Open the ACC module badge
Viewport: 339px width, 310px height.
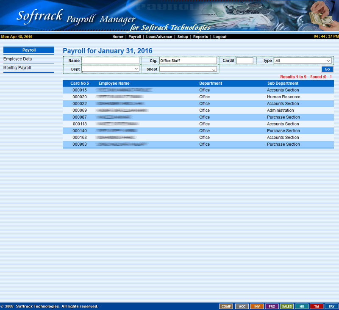tap(242, 306)
